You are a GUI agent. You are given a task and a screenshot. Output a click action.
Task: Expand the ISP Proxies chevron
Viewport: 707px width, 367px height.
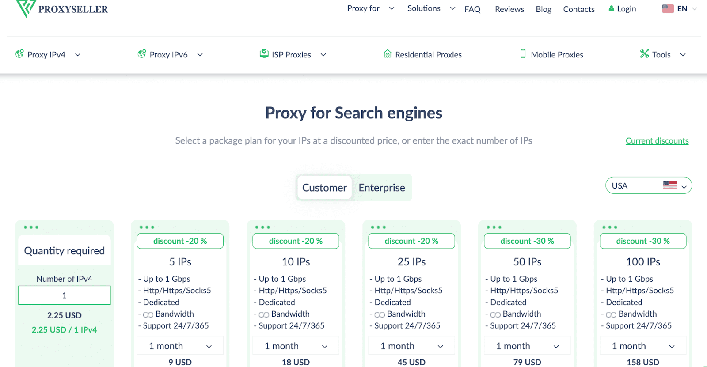pyautogui.click(x=323, y=55)
